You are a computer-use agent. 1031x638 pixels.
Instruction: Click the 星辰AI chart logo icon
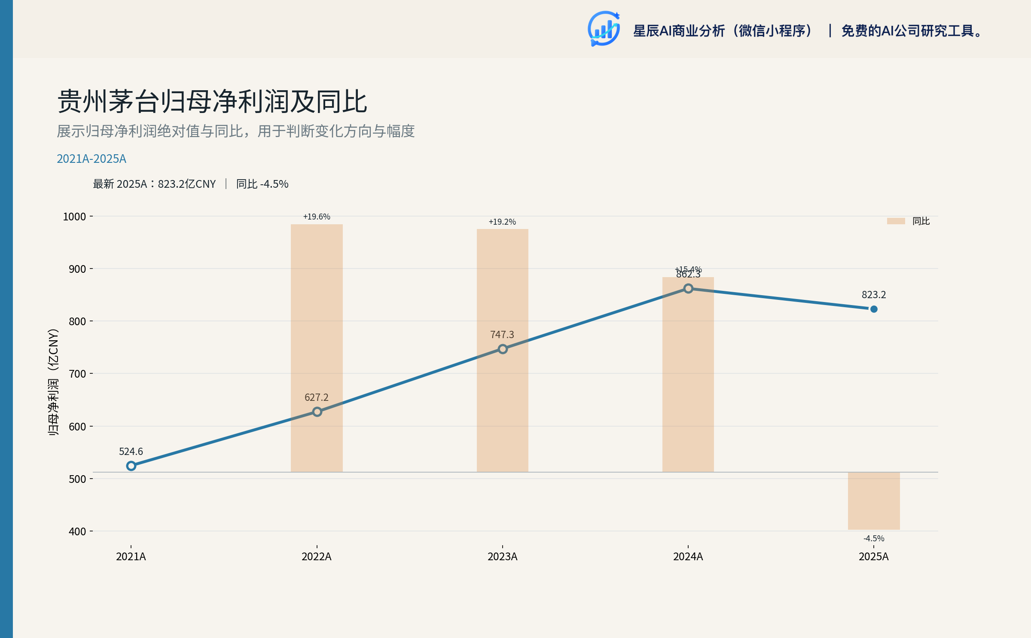604,28
